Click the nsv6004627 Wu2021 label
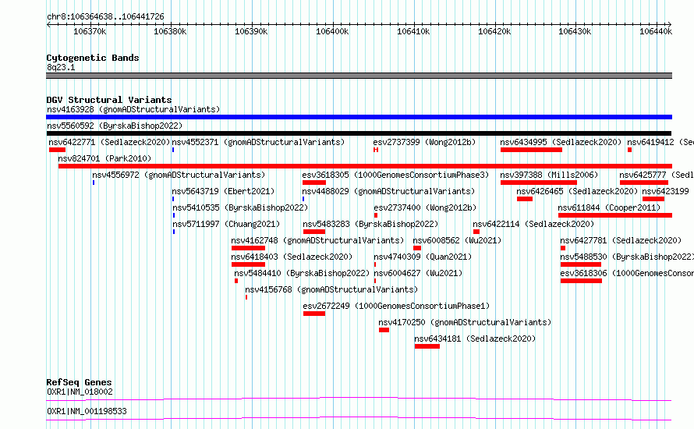 click(x=418, y=273)
